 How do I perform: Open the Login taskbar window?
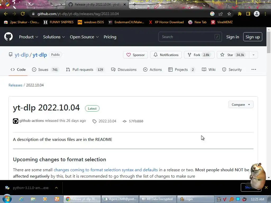coord(196,199)
